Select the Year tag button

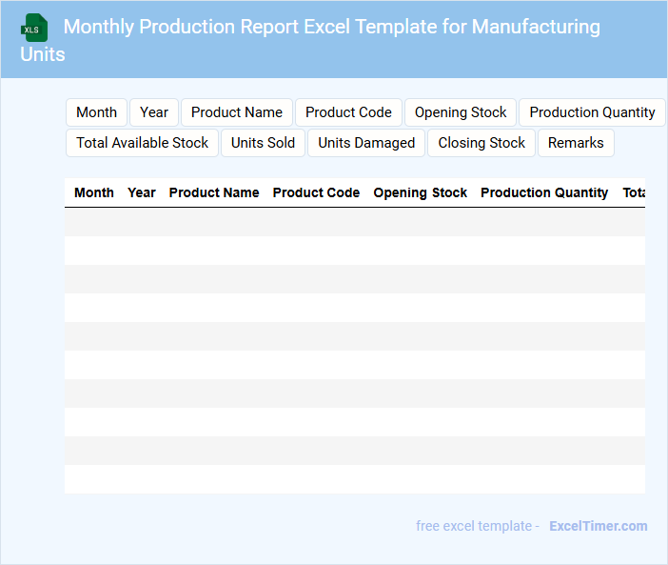click(x=154, y=112)
